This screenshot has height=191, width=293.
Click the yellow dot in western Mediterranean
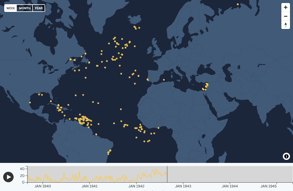164,80
